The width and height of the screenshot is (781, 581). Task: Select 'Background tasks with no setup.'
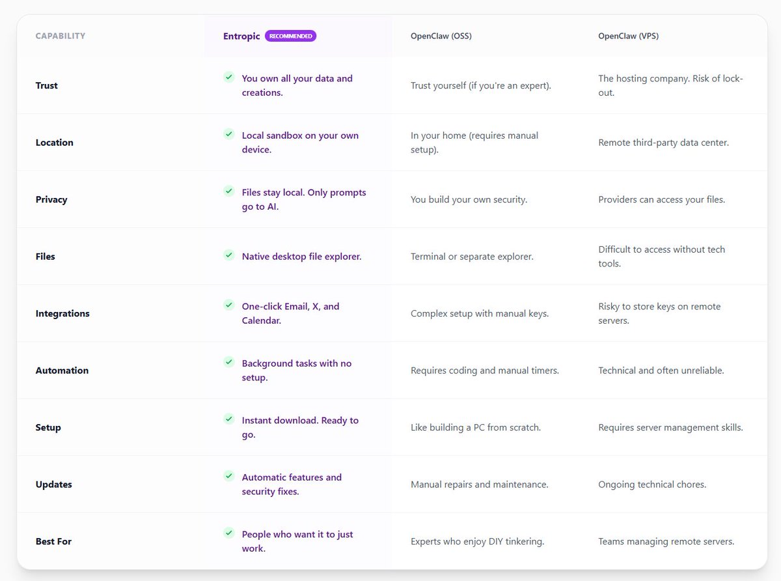coord(297,371)
